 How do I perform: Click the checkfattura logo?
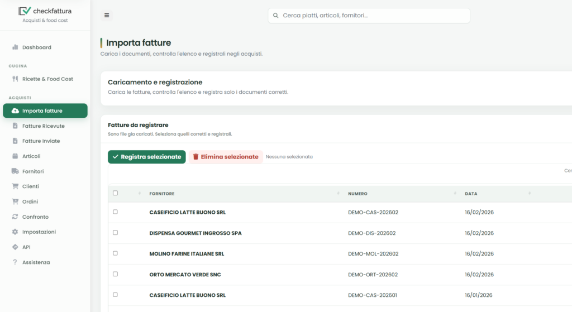(x=45, y=11)
